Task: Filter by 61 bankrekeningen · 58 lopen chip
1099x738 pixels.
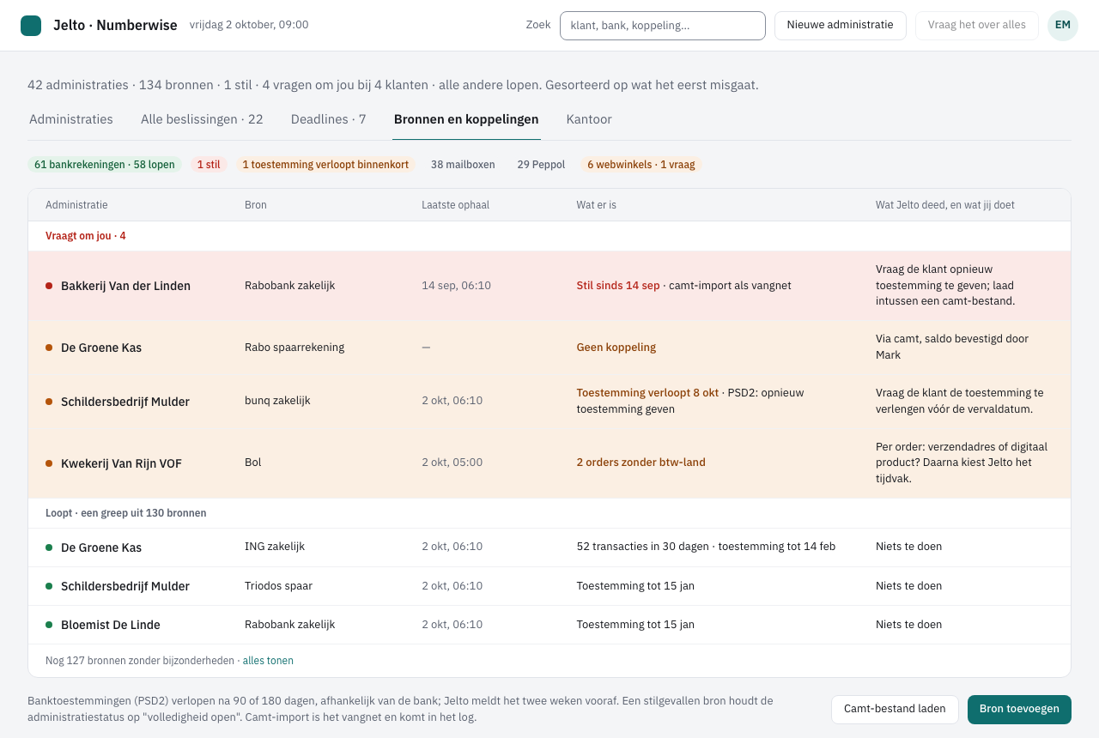Action: [x=105, y=165]
